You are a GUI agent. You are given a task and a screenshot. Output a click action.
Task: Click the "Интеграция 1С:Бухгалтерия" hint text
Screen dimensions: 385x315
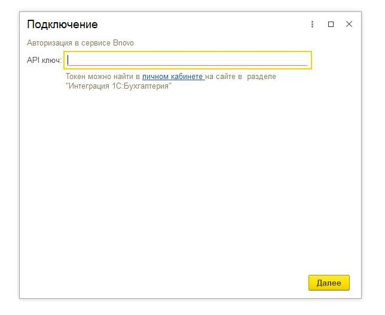[x=118, y=86]
